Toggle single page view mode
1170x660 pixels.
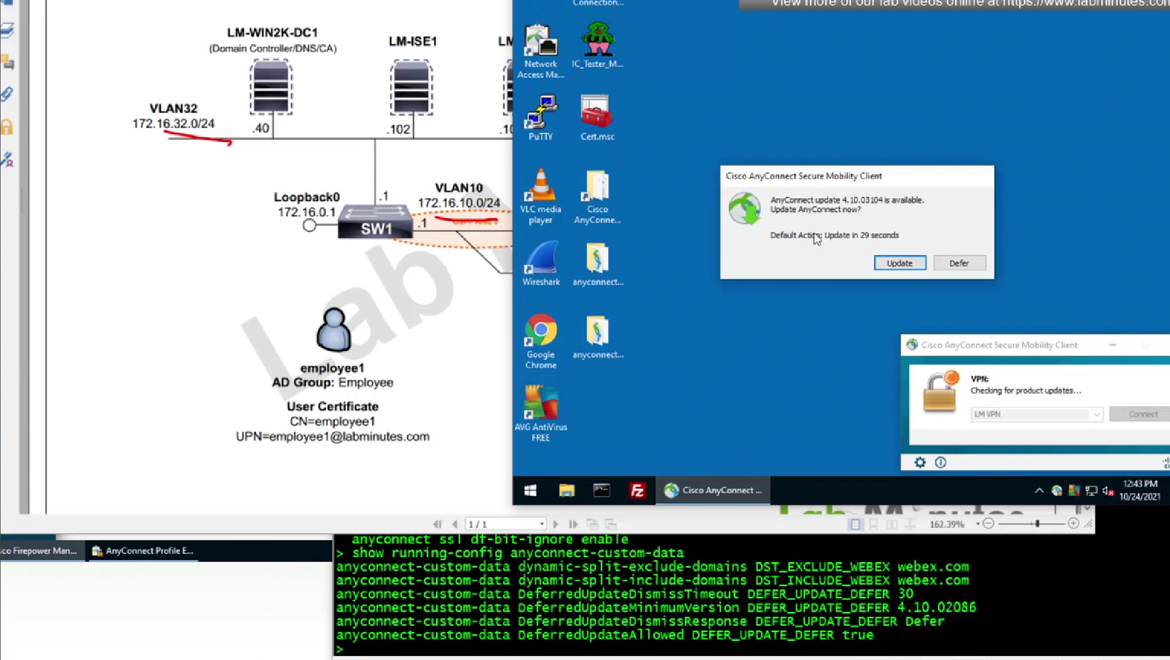click(855, 524)
